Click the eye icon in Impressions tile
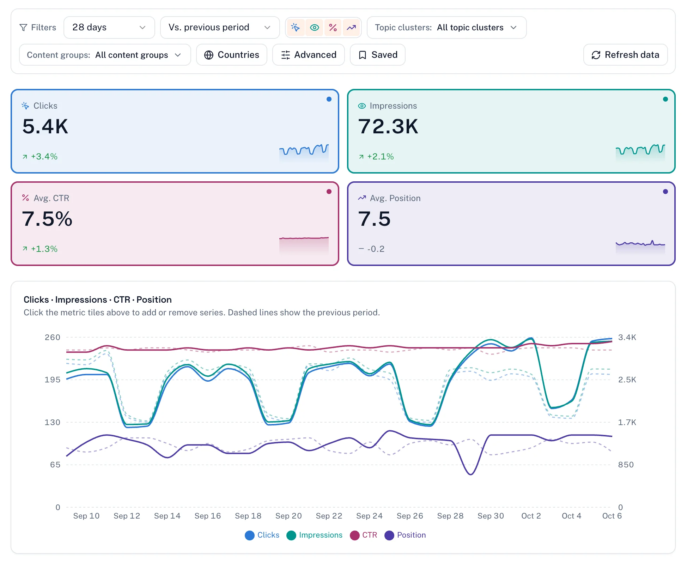Viewport: 687px width, 563px height. click(x=362, y=106)
